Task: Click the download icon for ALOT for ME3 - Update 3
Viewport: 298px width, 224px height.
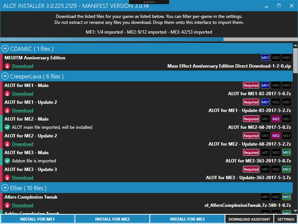Action: pos(7,178)
